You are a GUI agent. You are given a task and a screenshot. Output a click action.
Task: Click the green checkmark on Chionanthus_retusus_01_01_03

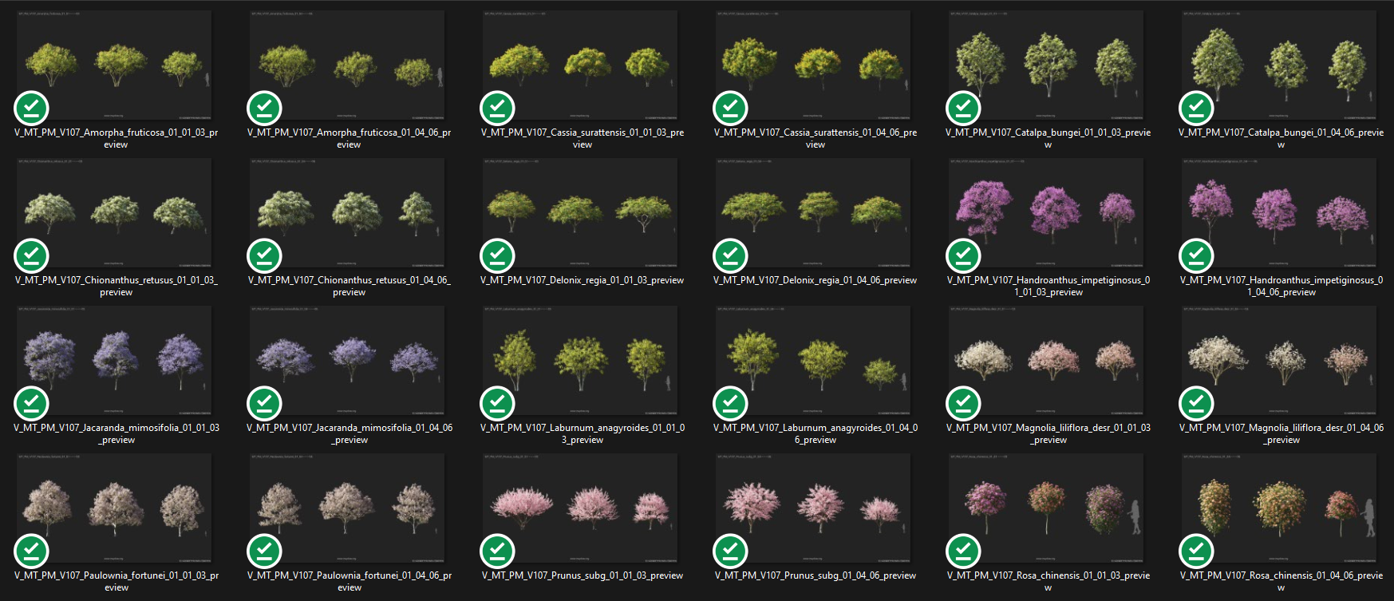pyautogui.click(x=32, y=256)
